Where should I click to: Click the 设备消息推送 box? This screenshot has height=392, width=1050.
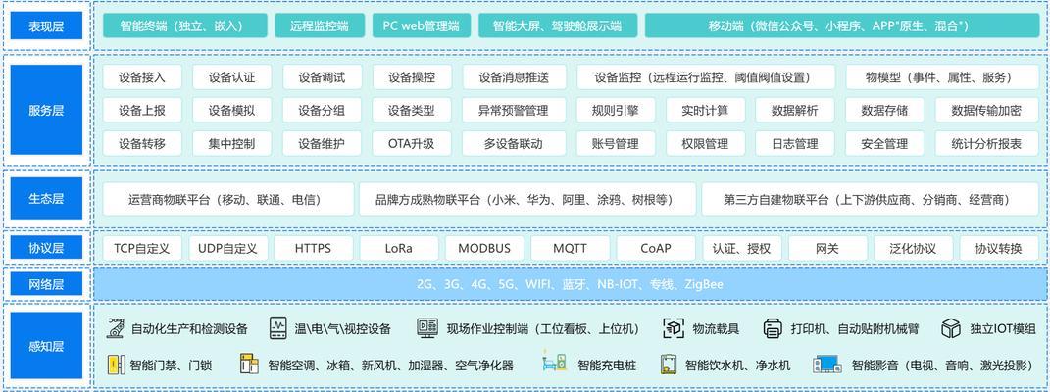[x=514, y=76]
